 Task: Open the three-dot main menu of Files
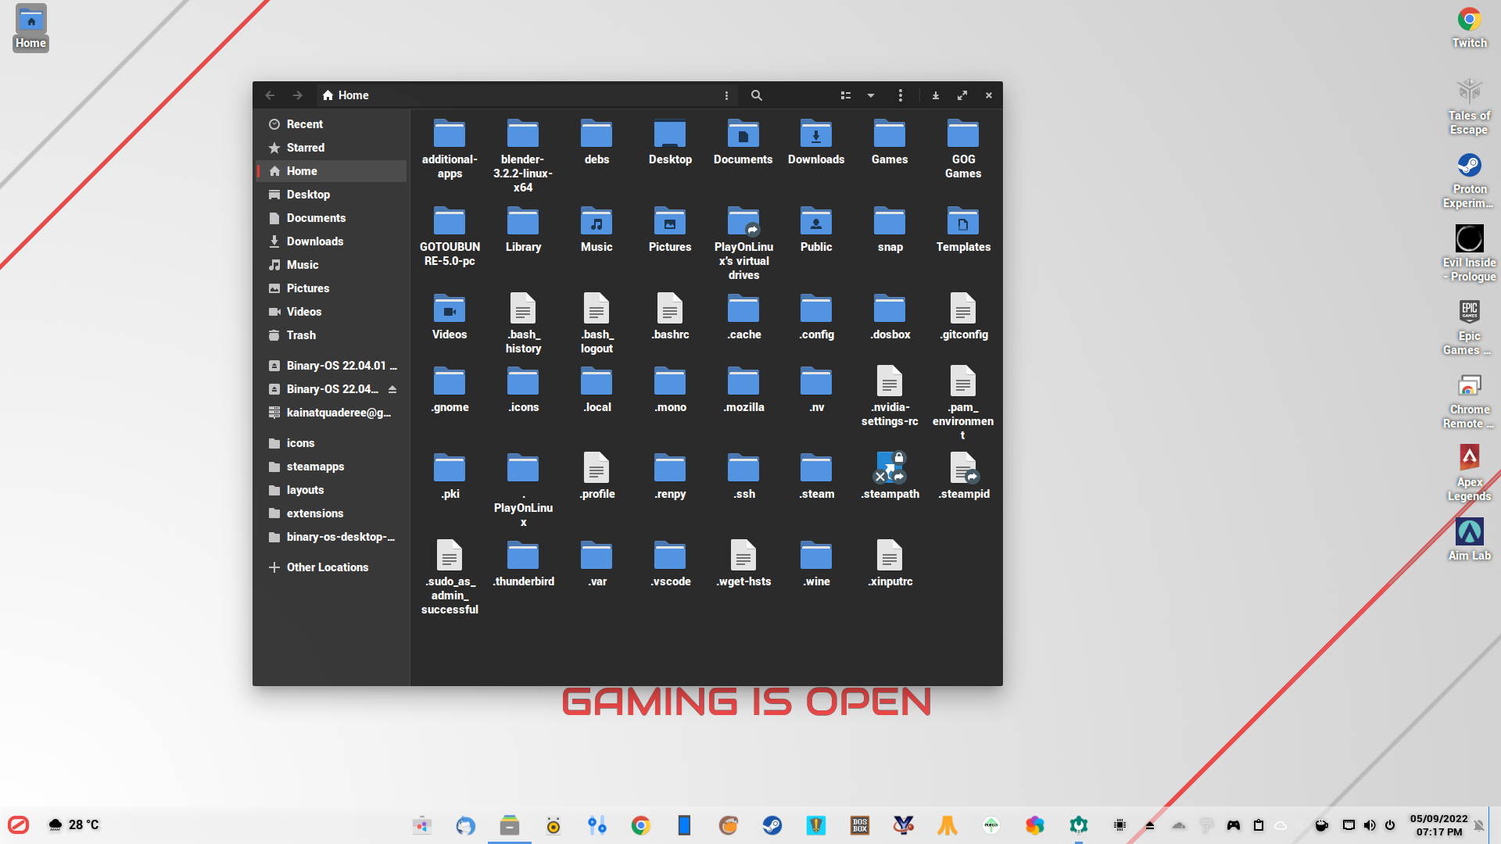coord(901,95)
